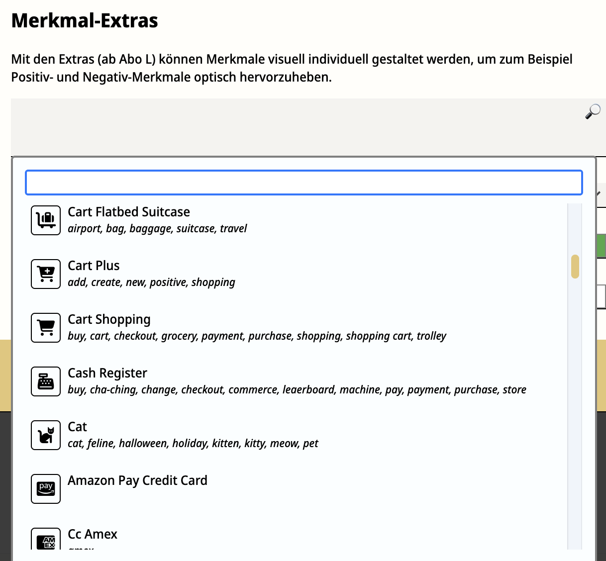This screenshot has height=561, width=606.
Task: Choose the 'Cart Plus' entry label
Action: (94, 266)
